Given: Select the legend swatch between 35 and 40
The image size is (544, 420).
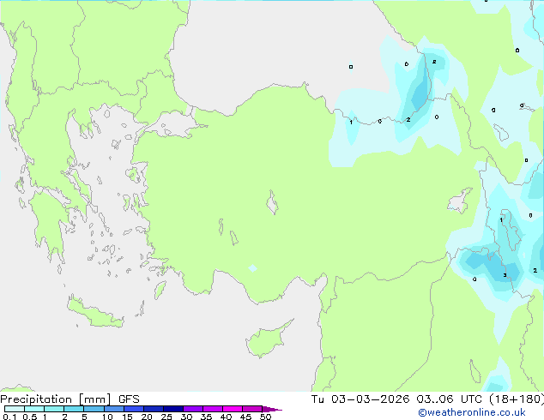Looking at the screenshot, I should 212,409.
